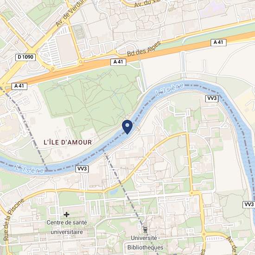Click the lower-left L'Isère river label
The image size is (255, 255).
tap(29, 169)
